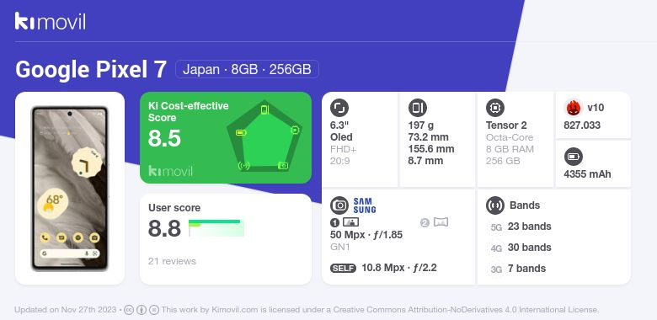Click the 5G 23 bands entry
Viewport: 657px width, 320px height.
click(520, 227)
